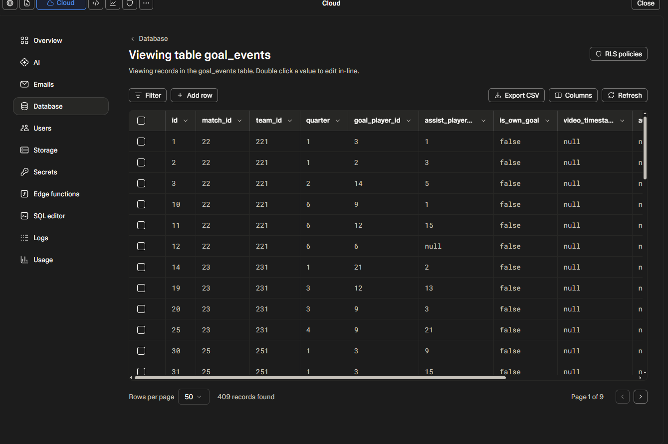The width and height of the screenshot is (668, 444).
Task: Expand the is_own_goal column menu
Action: (x=547, y=120)
